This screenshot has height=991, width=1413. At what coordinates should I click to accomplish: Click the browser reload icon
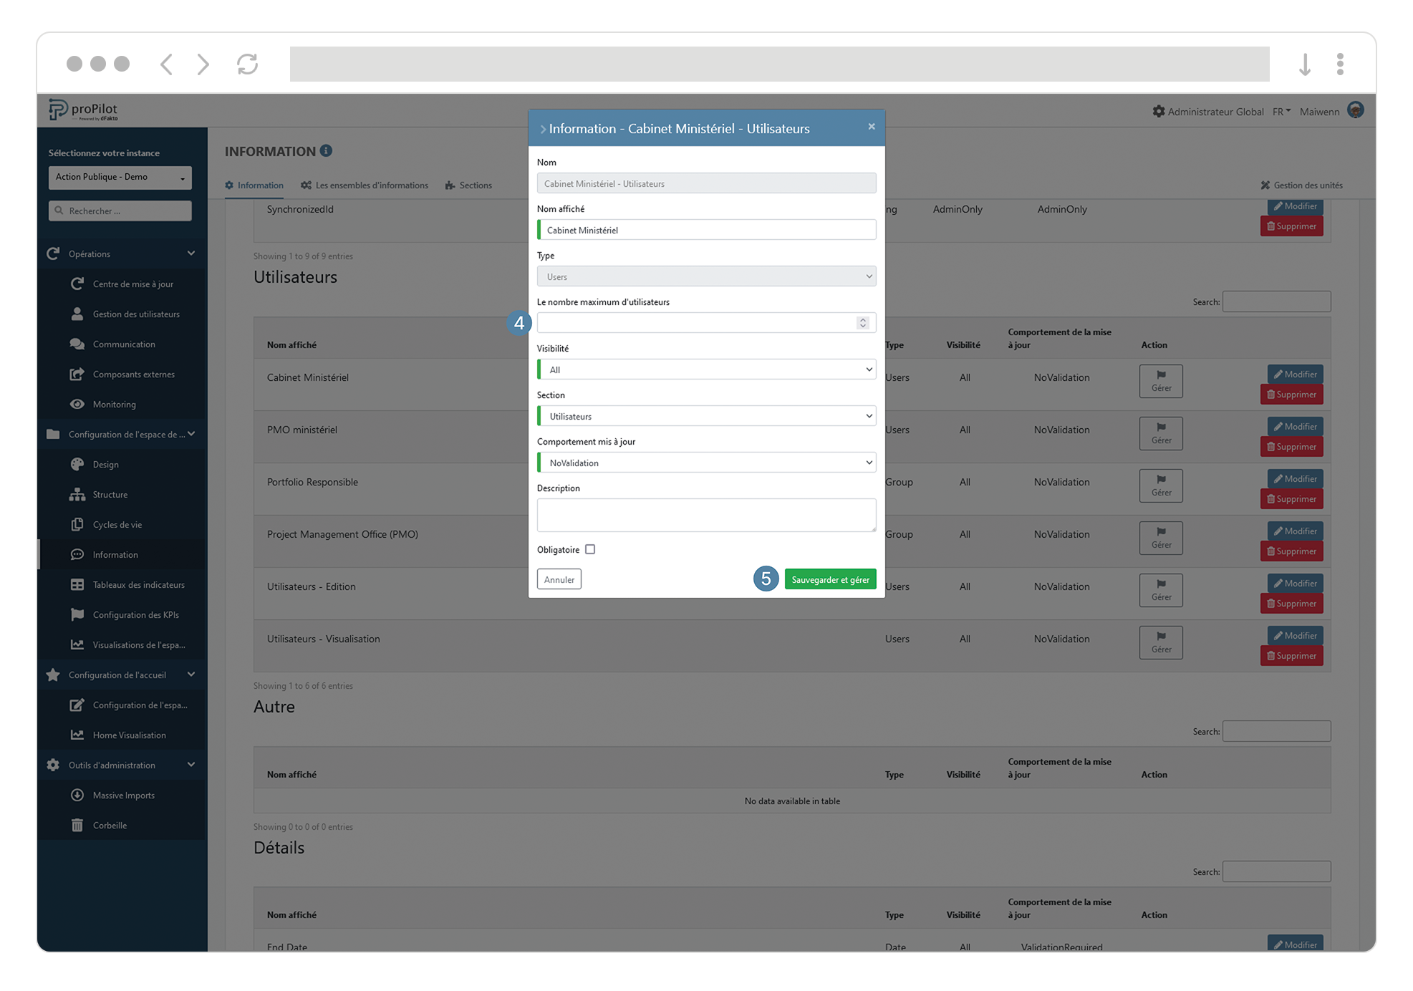[247, 64]
